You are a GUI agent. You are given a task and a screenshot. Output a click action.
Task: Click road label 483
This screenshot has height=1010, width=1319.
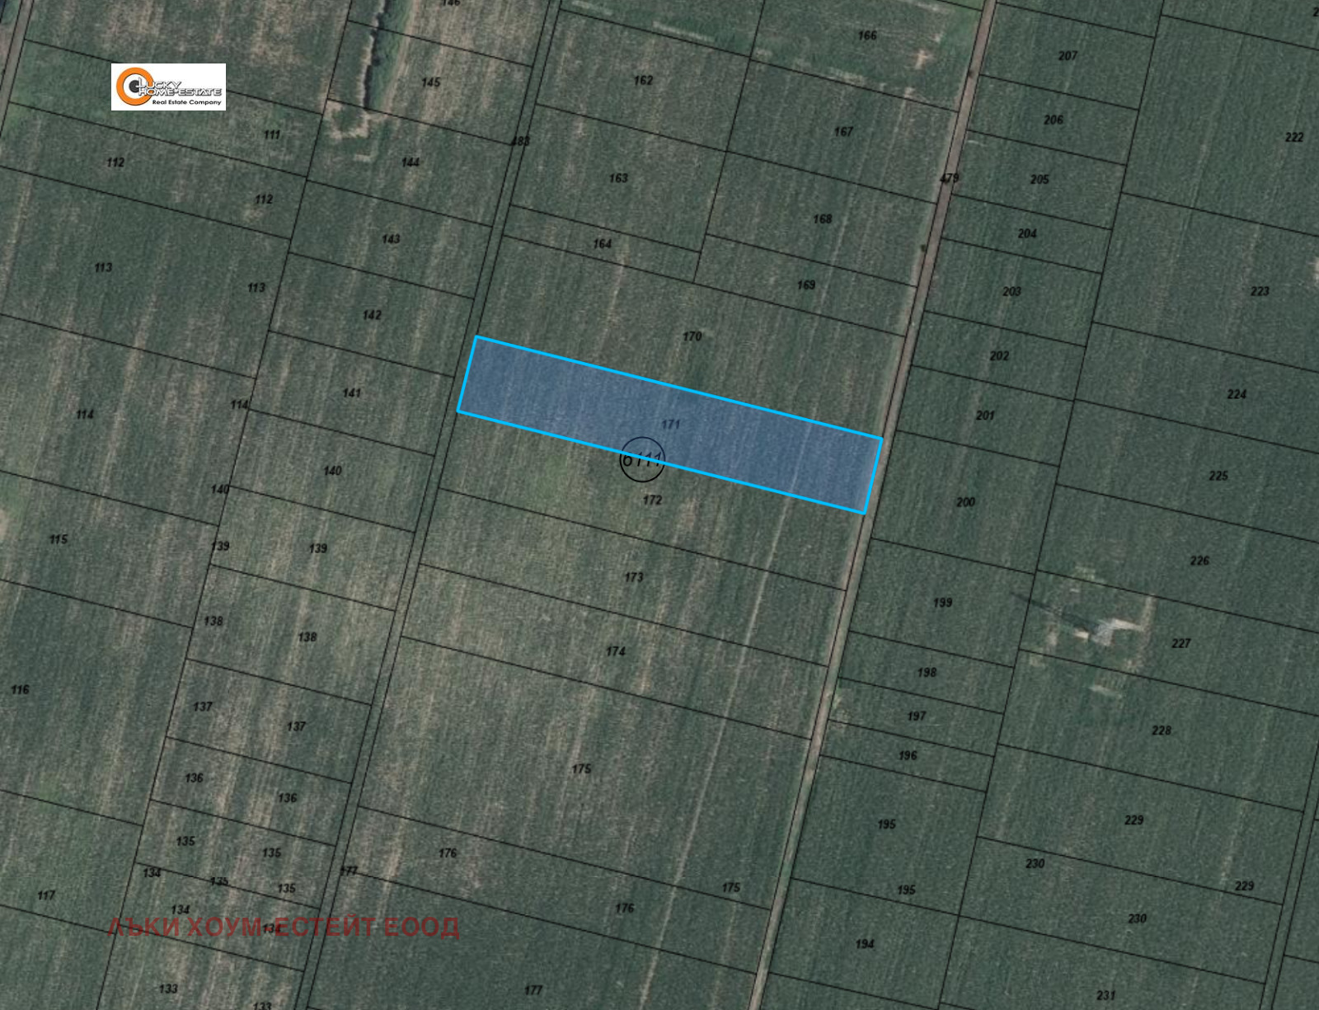point(520,141)
